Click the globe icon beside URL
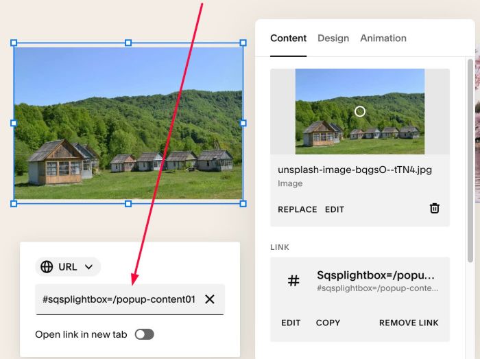Image resolution: width=480 pixels, height=359 pixels. pos(47,267)
